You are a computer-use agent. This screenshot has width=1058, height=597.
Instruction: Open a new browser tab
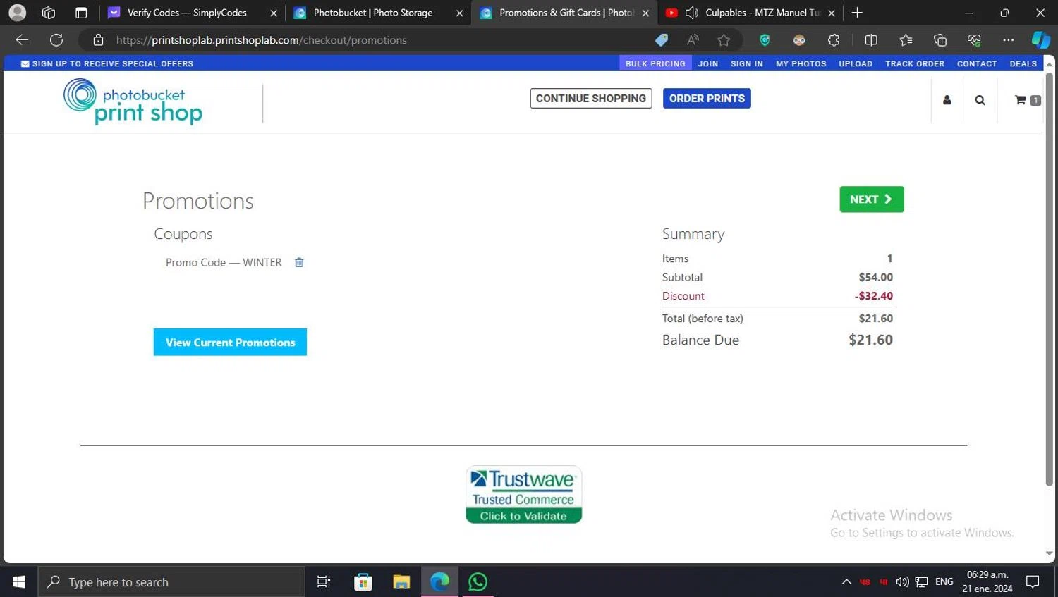857,13
